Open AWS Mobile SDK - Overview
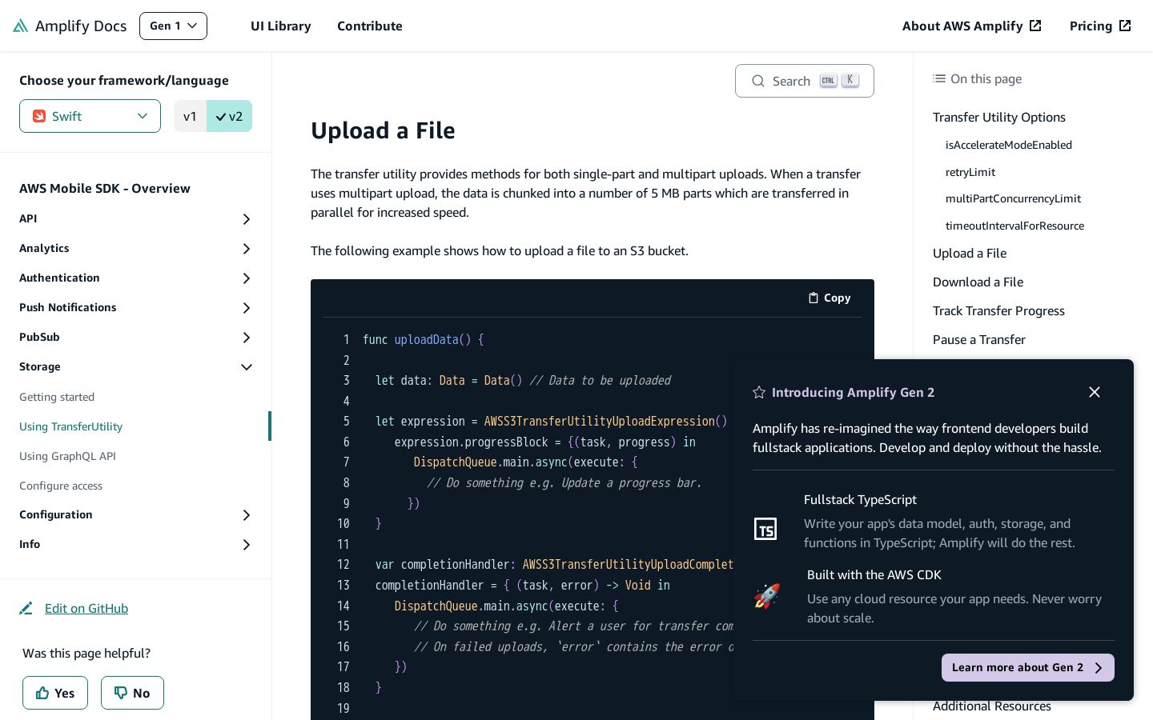This screenshot has width=1153, height=720. [105, 188]
